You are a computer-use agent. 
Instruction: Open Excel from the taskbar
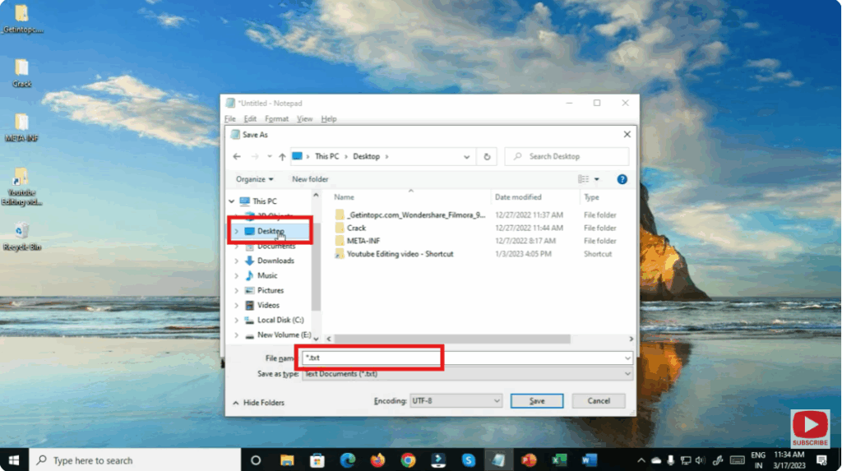(559, 460)
